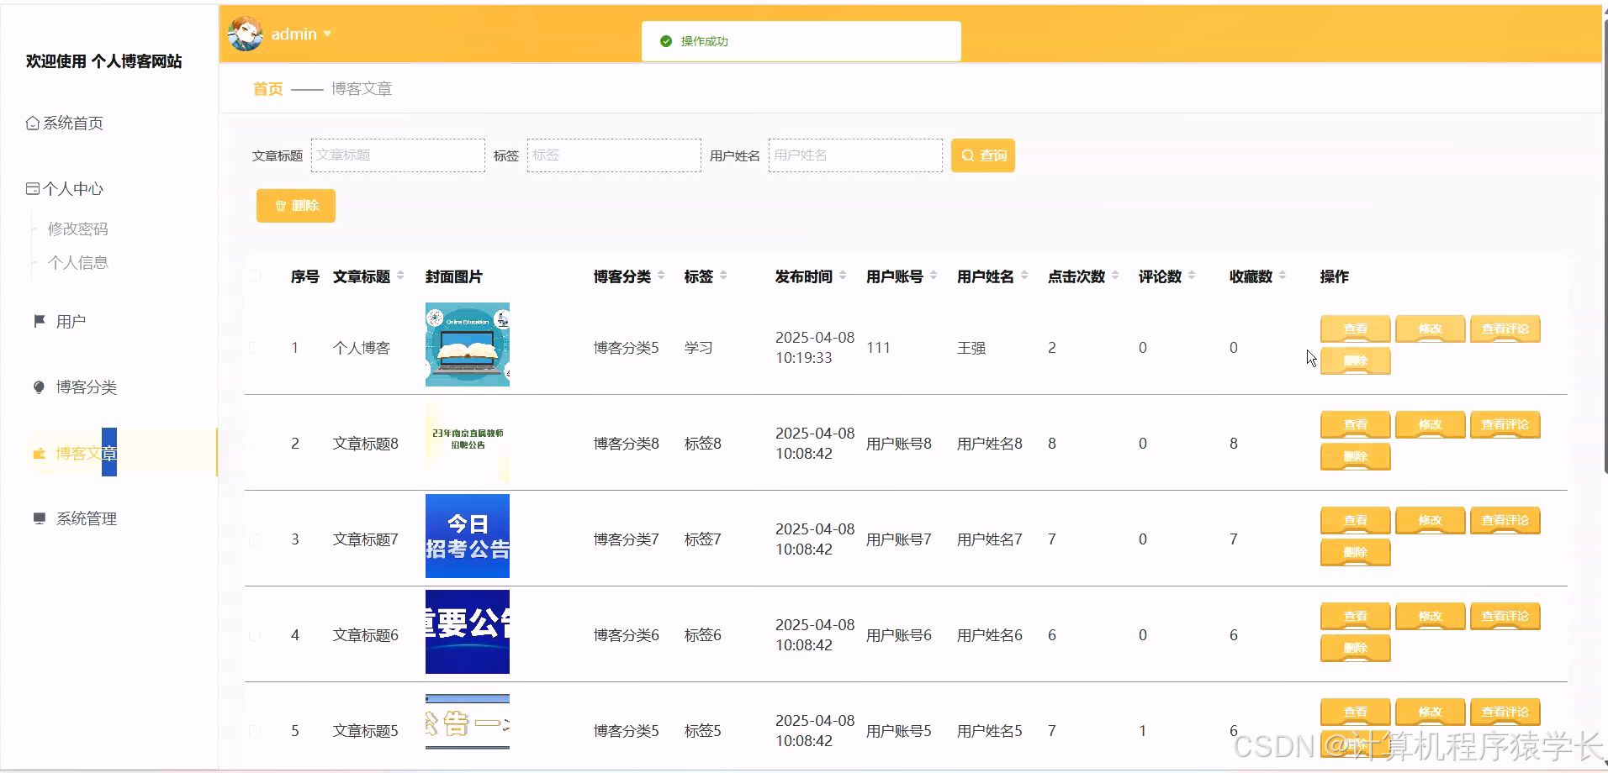1608x773 pixels.
Task: Sort table by 点击次数 column arrows
Action: [1115, 276]
